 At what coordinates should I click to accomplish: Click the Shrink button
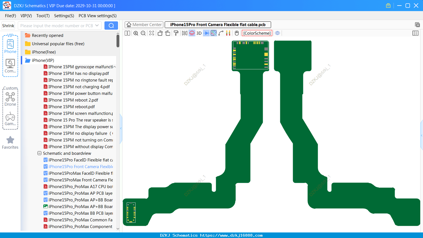[x=8, y=26]
